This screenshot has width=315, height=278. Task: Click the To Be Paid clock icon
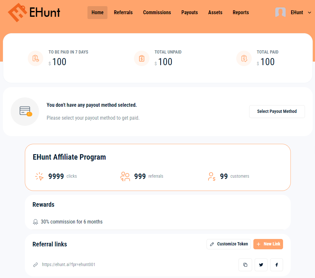pos(36,58)
